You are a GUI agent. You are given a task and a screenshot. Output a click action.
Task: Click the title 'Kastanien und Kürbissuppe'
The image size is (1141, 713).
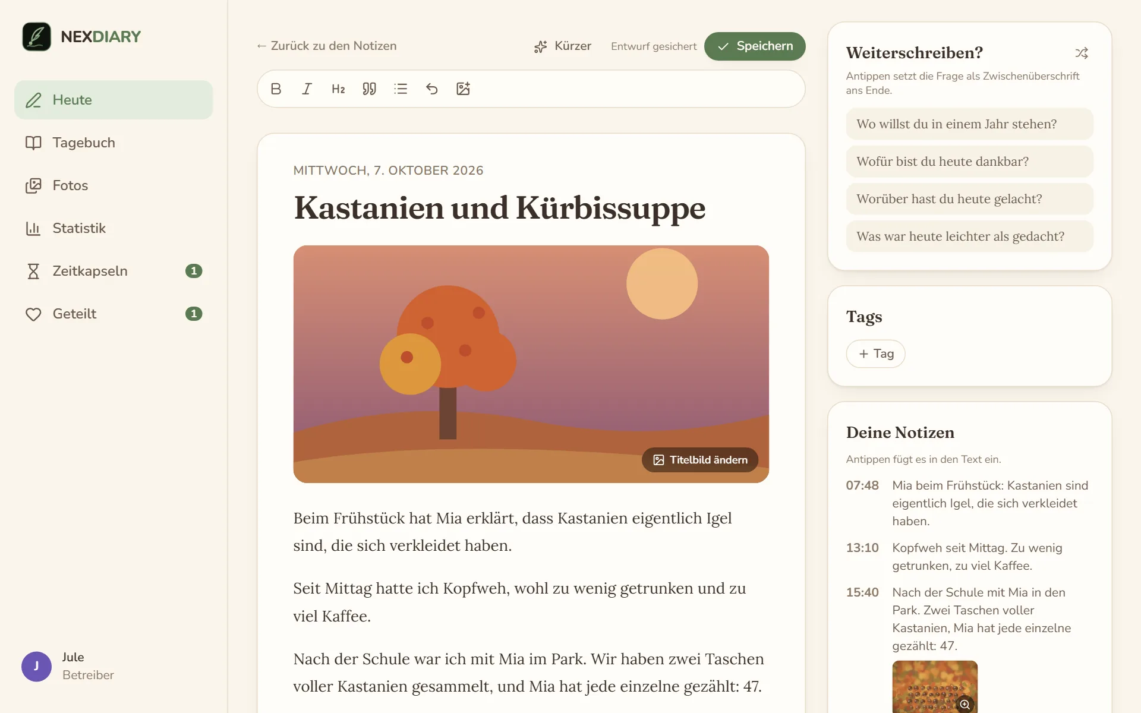click(x=499, y=208)
